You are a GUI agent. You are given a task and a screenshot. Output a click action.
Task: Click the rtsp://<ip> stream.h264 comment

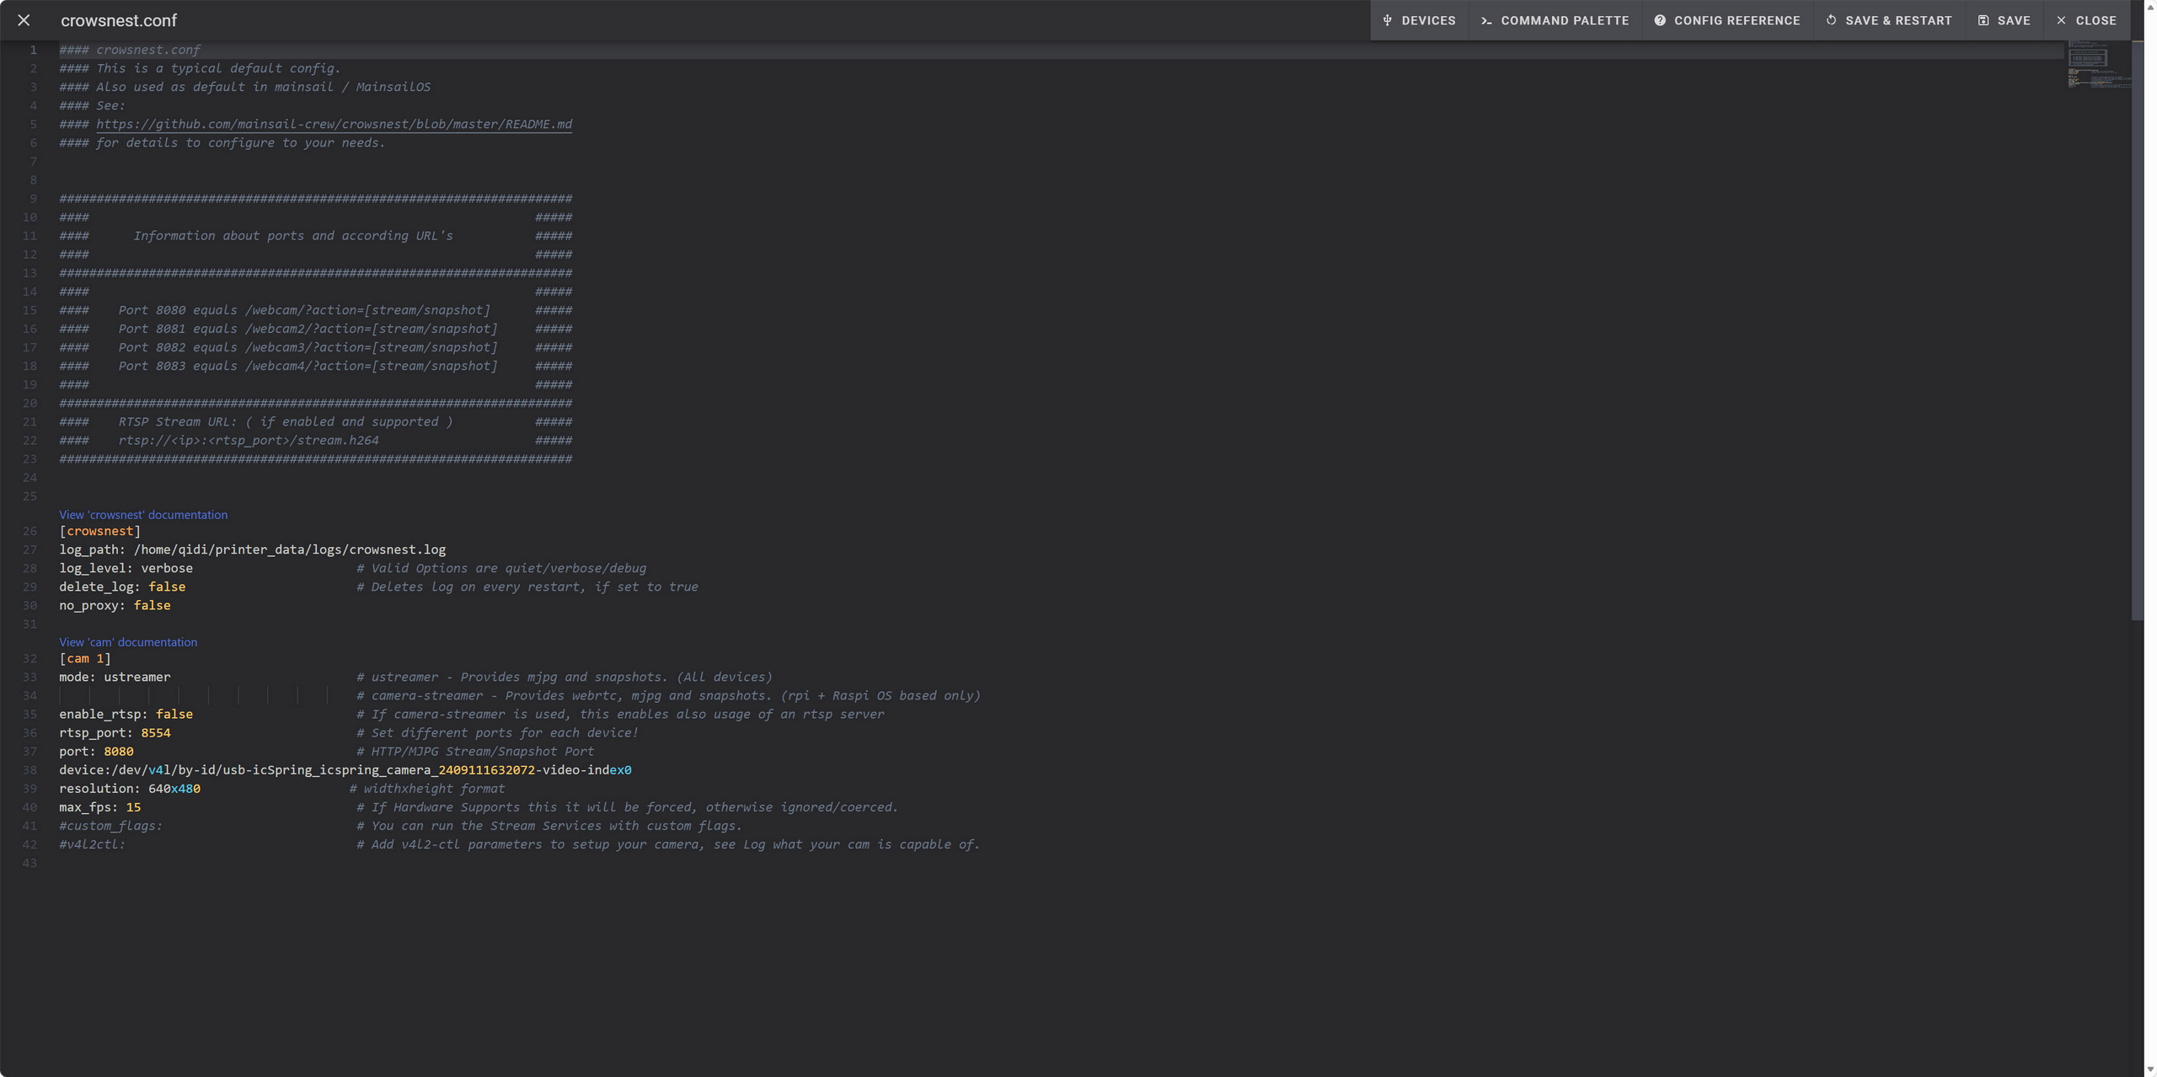click(249, 440)
